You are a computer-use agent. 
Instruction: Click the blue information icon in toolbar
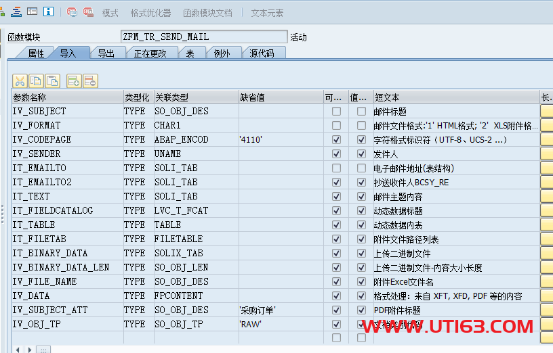click(x=49, y=12)
